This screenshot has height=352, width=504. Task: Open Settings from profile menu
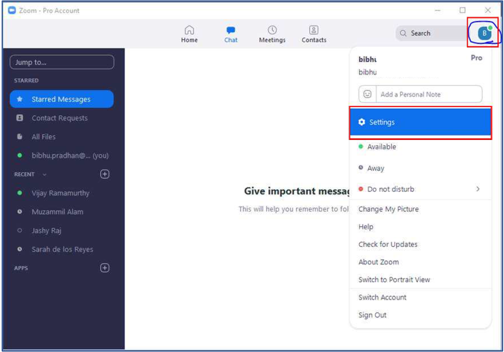(420, 122)
